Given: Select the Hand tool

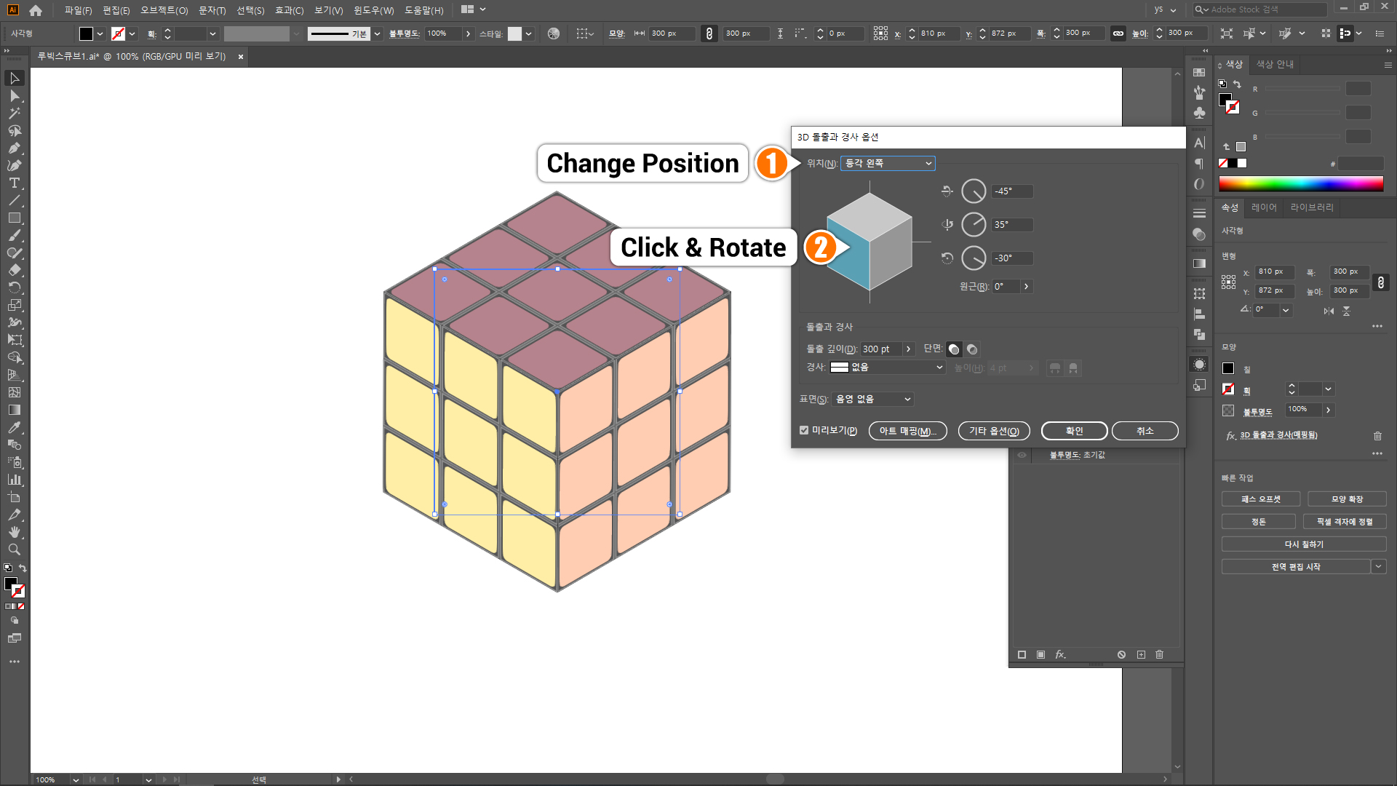Looking at the screenshot, I should (x=15, y=533).
